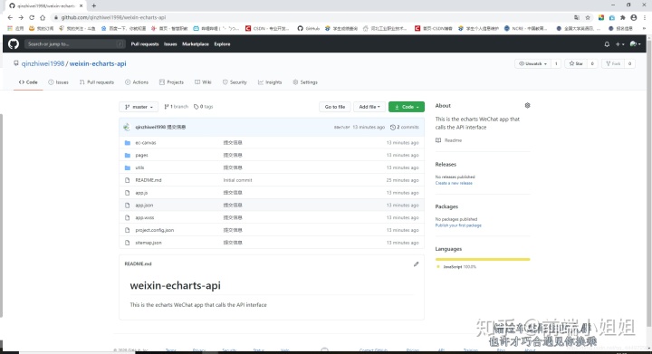Open the Readme link in About
The width and height of the screenshot is (652, 354).
[x=448, y=140]
